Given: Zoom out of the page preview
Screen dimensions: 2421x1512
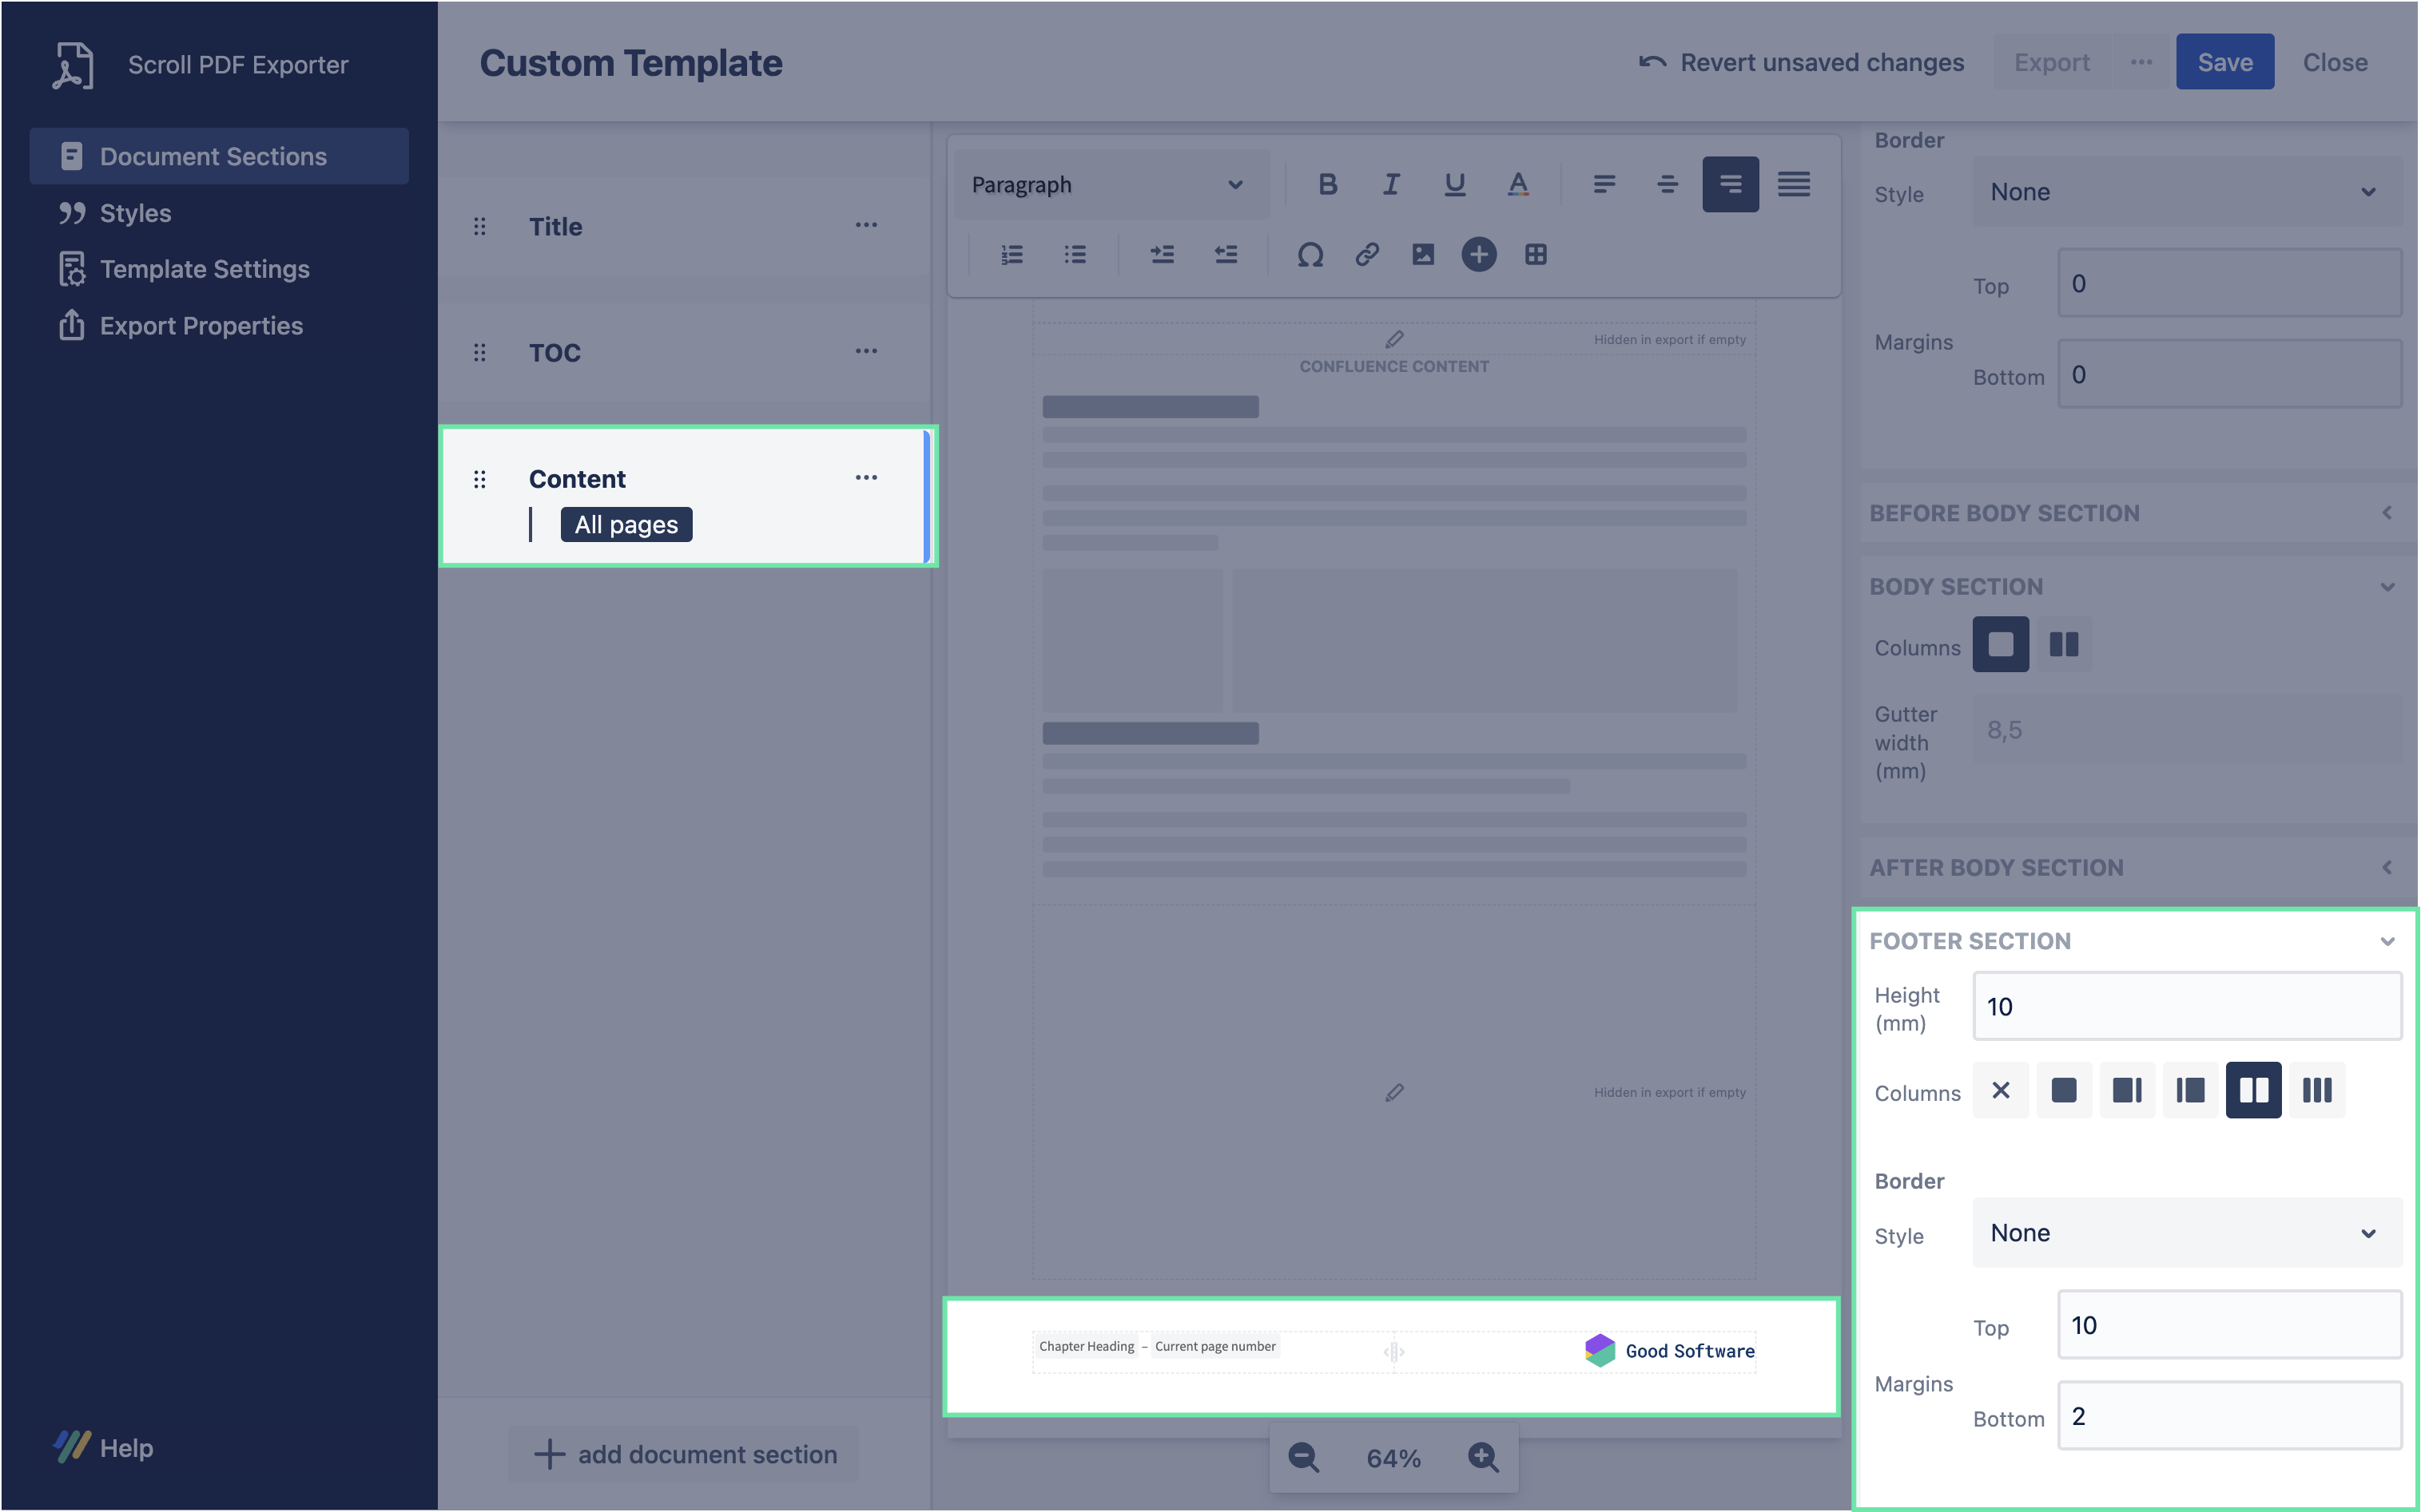Looking at the screenshot, I should point(1303,1458).
